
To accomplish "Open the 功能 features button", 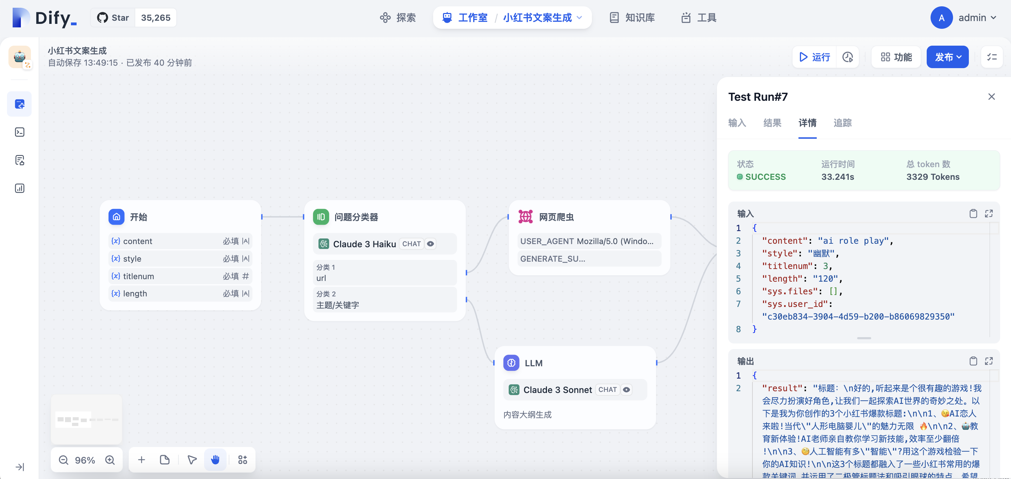I will click(x=896, y=57).
